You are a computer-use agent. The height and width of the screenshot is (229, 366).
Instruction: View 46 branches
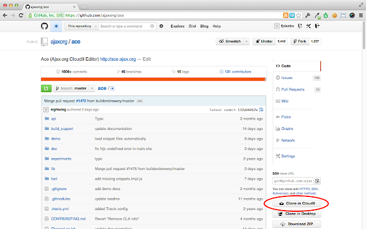click(x=129, y=72)
